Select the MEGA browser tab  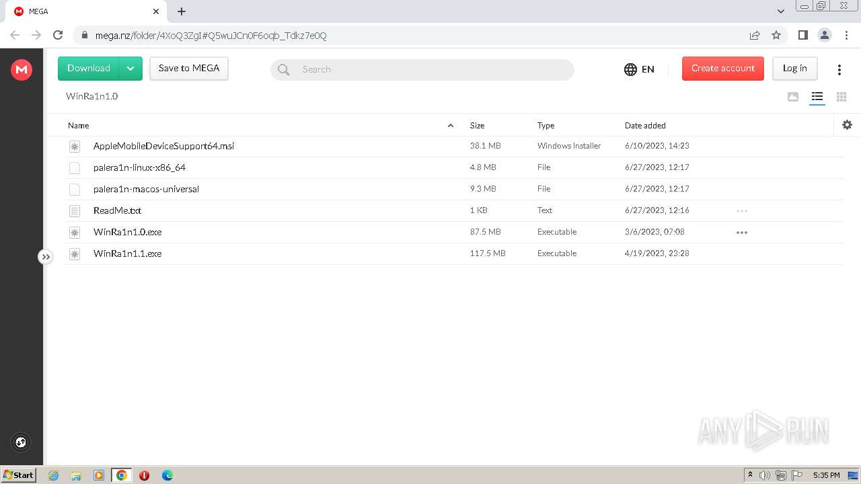tap(86, 11)
